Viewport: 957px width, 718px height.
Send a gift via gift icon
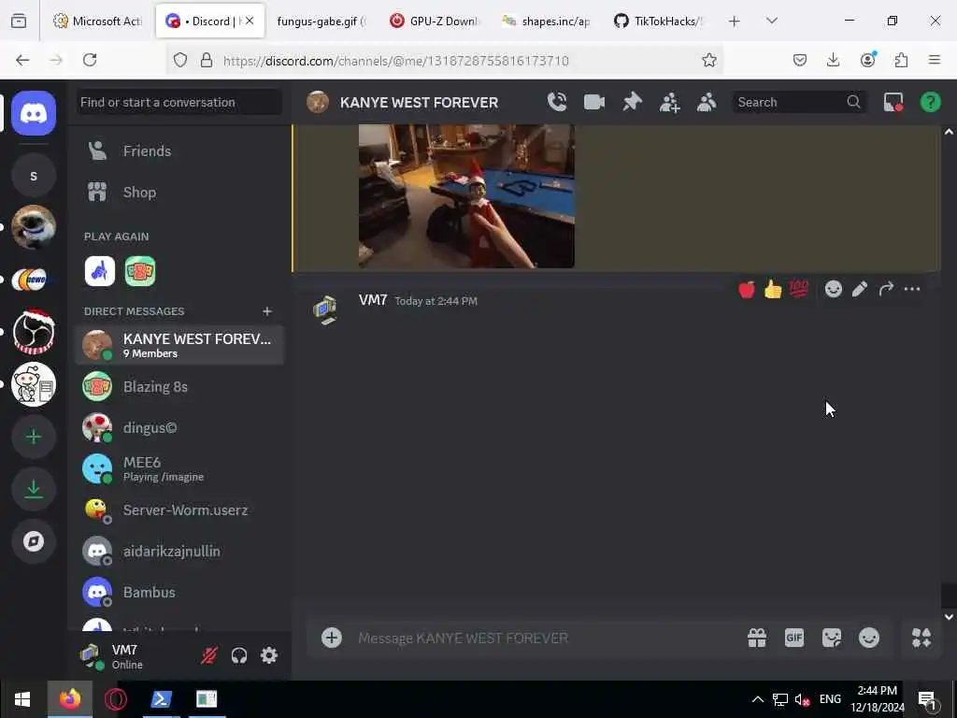[x=757, y=638]
